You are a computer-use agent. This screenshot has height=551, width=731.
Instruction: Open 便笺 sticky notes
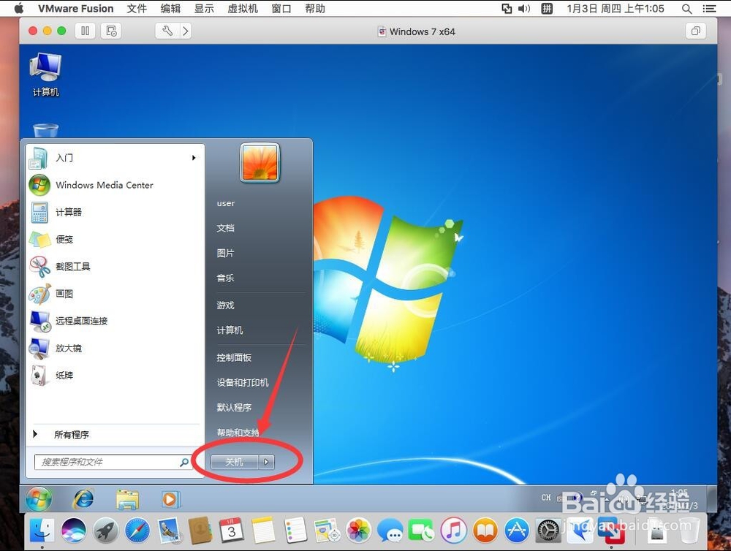[114, 240]
